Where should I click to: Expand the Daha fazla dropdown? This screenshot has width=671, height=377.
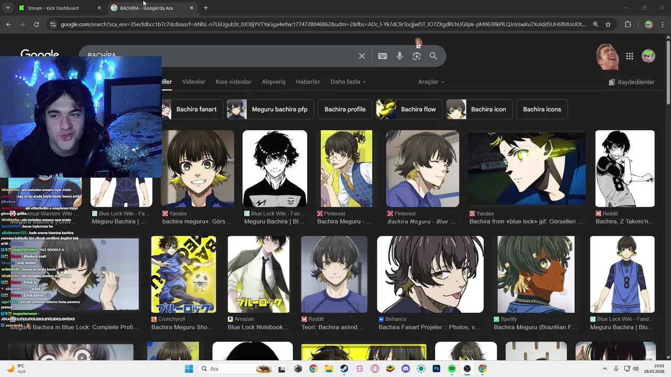coord(348,82)
